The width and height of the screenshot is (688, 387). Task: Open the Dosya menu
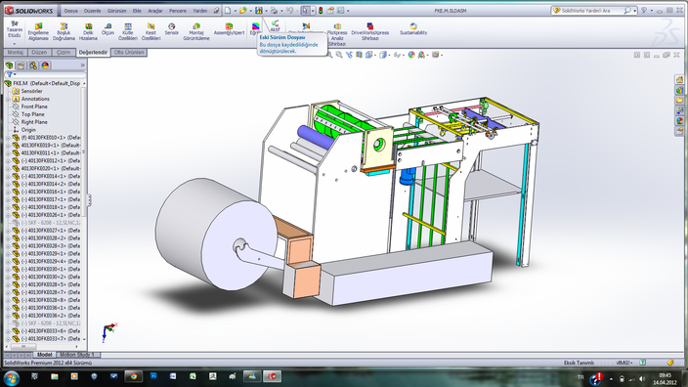(x=70, y=11)
